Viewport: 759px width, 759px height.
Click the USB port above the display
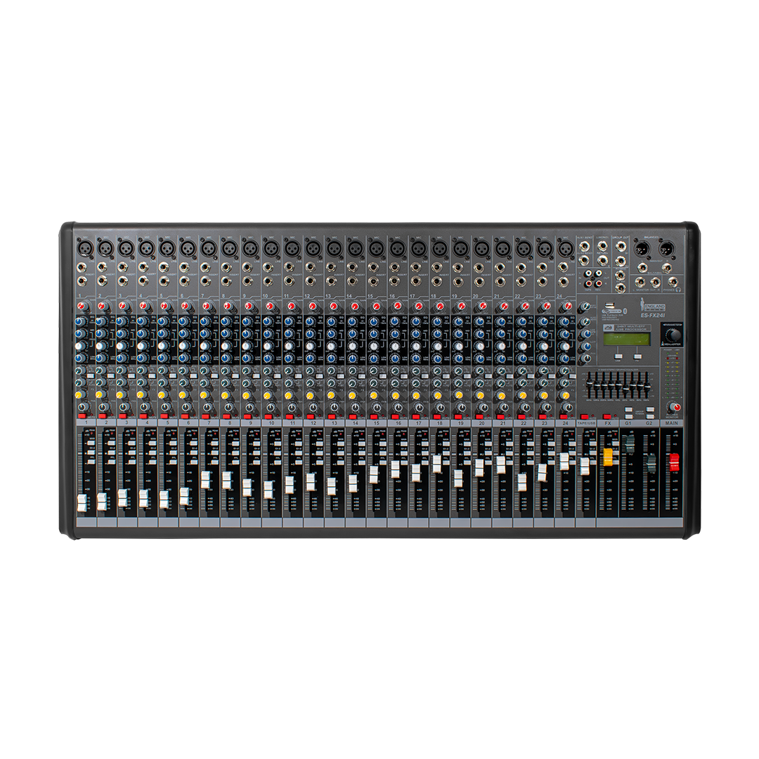coord(611,306)
